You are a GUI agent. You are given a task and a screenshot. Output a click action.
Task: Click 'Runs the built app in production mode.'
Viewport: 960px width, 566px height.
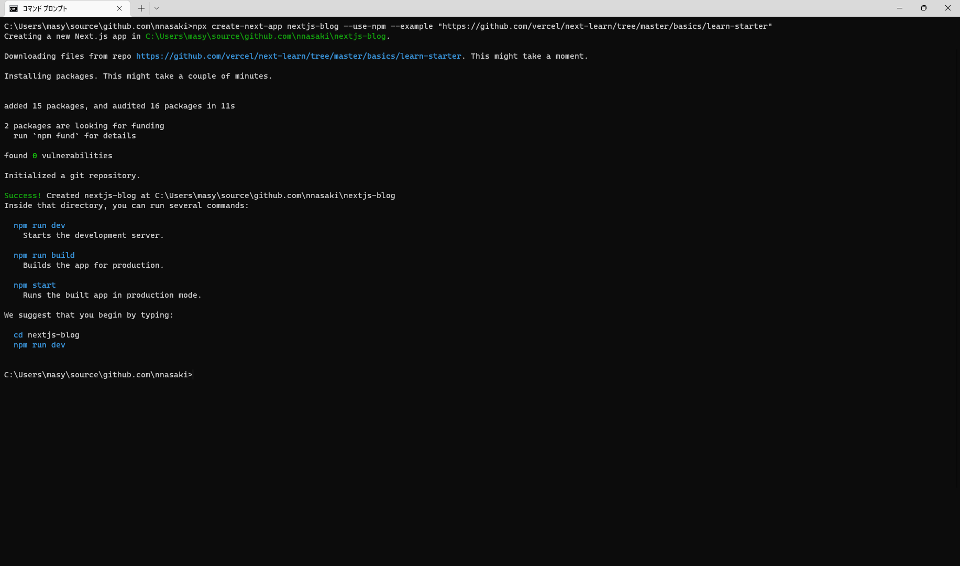pos(112,295)
